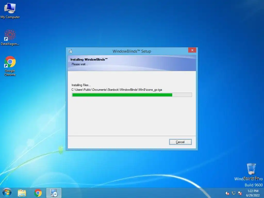Open My Computer desktop icon
The width and height of the screenshot is (264, 198).
point(10,10)
